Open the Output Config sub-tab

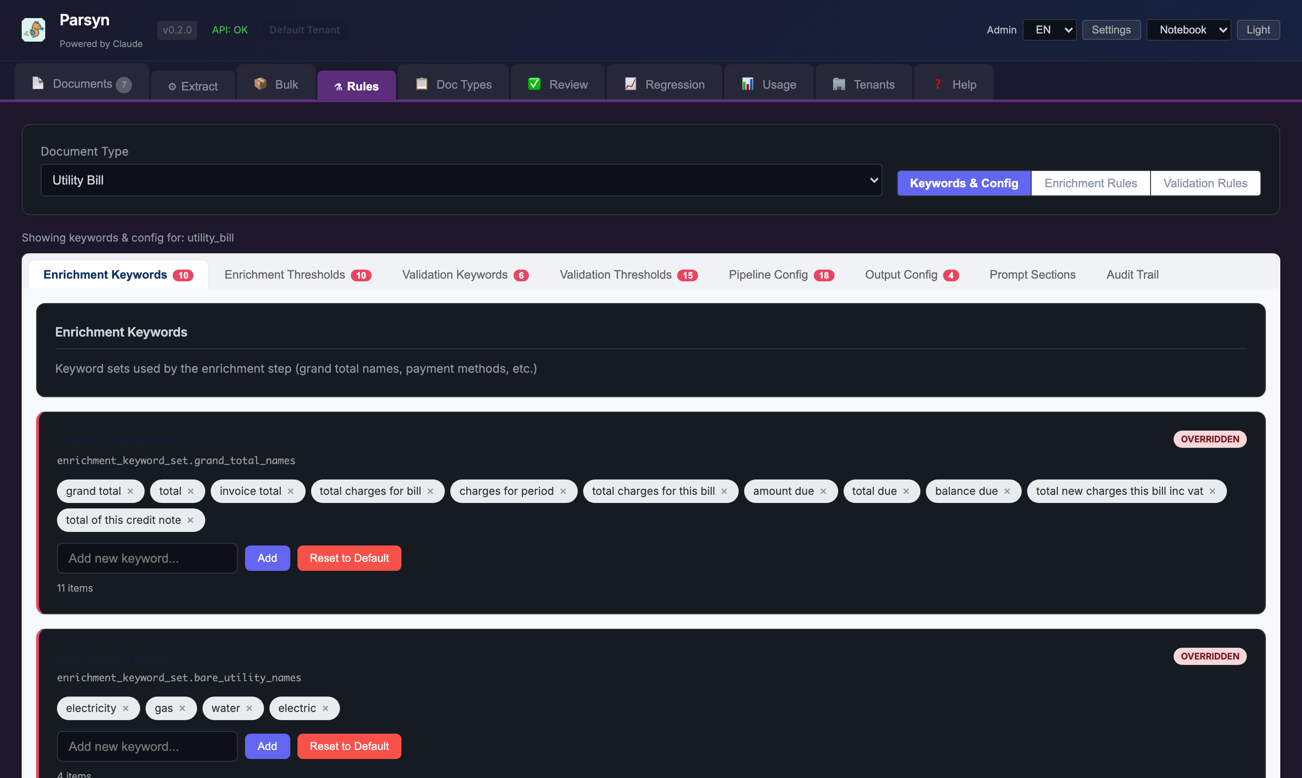[912, 275]
